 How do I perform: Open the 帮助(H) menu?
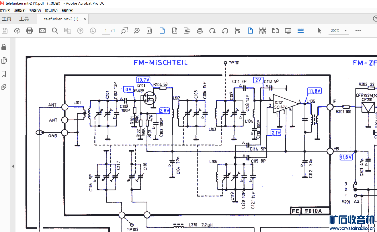point(67,11)
